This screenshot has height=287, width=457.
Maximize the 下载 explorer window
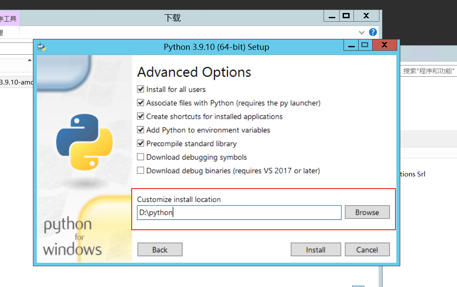pos(346,16)
